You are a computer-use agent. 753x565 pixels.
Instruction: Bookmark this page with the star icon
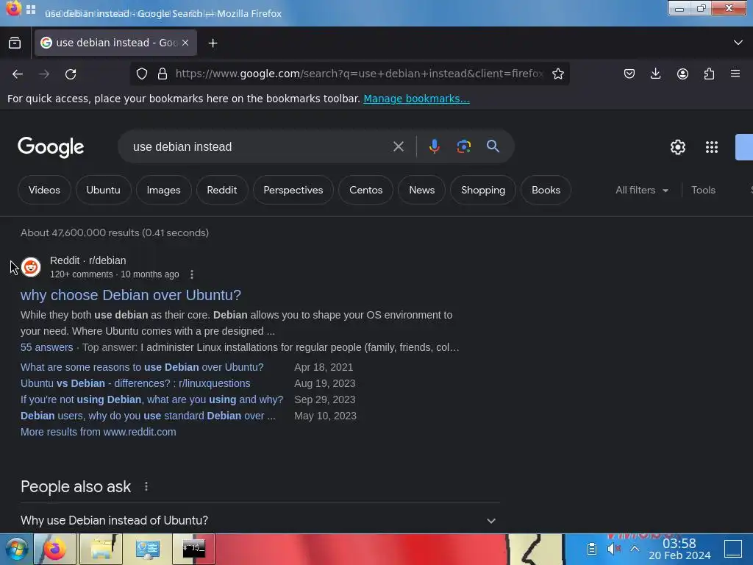(557, 74)
